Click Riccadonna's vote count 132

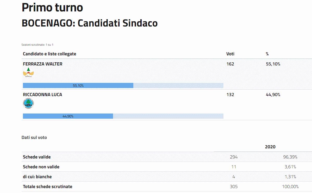click(x=230, y=95)
